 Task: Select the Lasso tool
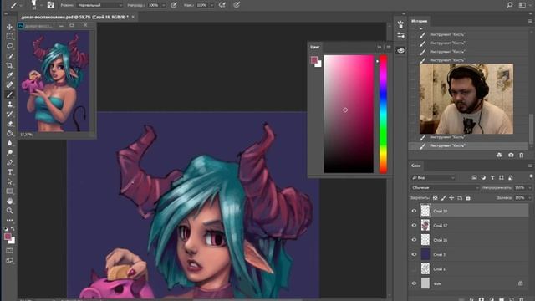(9, 46)
